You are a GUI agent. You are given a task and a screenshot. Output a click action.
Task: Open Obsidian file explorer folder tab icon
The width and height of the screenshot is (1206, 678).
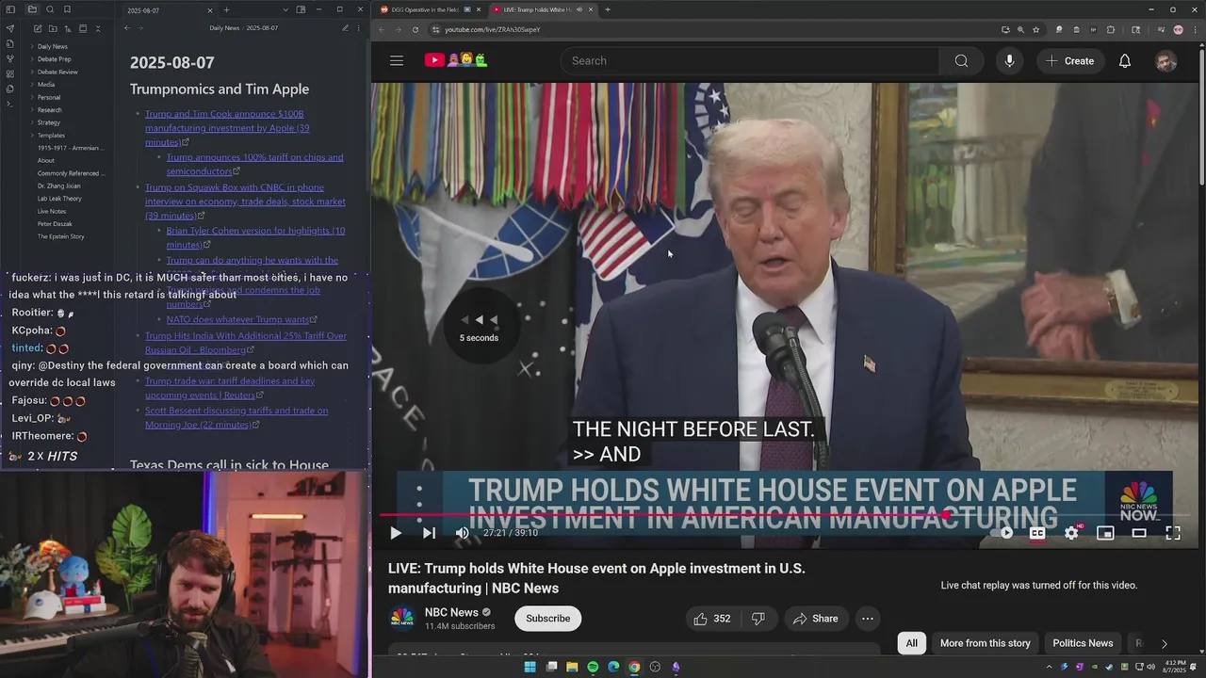(31, 9)
